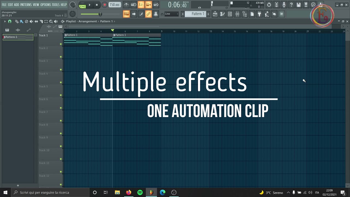The width and height of the screenshot is (350, 197).
Task: Toggle blend recording overdub button
Action: tap(148, 5)
